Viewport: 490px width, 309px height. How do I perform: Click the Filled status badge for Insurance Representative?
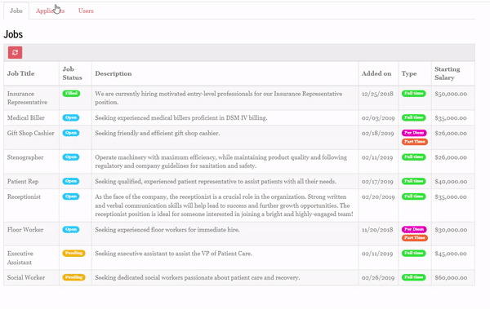pos(71,93)
